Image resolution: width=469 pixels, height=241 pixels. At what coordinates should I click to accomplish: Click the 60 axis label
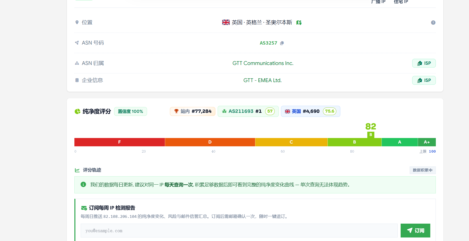tap(283, 151)
